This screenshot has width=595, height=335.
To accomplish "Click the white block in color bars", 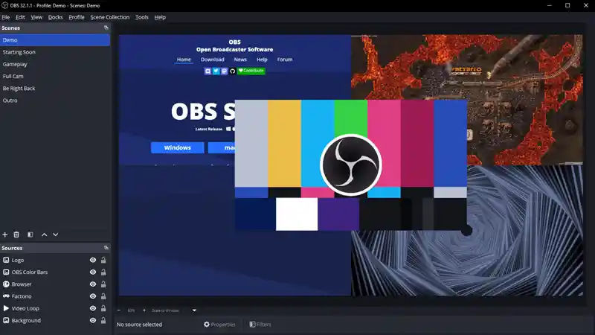I will click(x=297, y=214).
